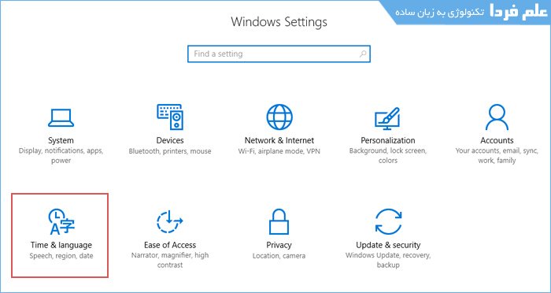The height and width of the screenshot is (293, 551).
Task: Click the Devices heading label
Action: pyautogui.click(x=170, y=140)
